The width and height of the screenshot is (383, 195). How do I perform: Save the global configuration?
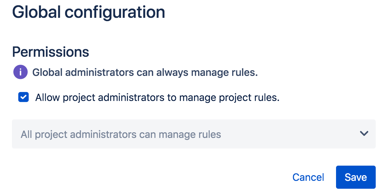pos(356,177)
